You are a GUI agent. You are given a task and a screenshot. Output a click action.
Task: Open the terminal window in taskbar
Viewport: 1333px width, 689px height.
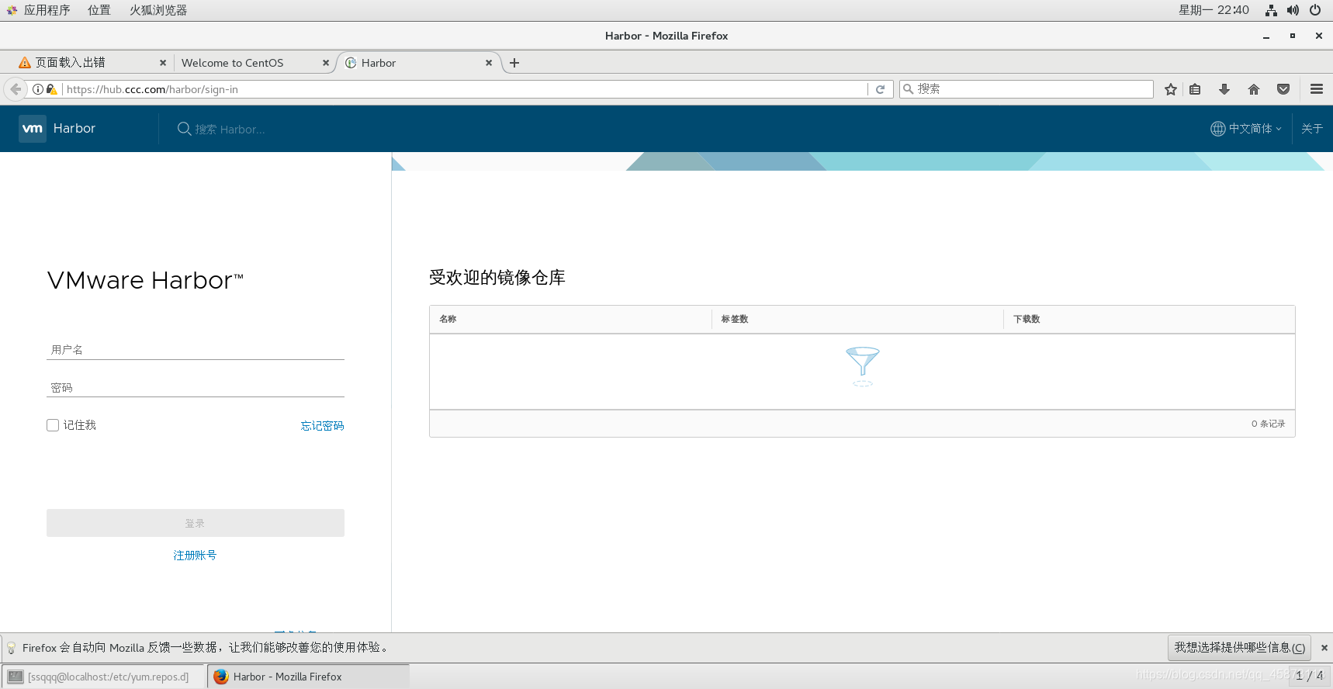click(102, 677)
